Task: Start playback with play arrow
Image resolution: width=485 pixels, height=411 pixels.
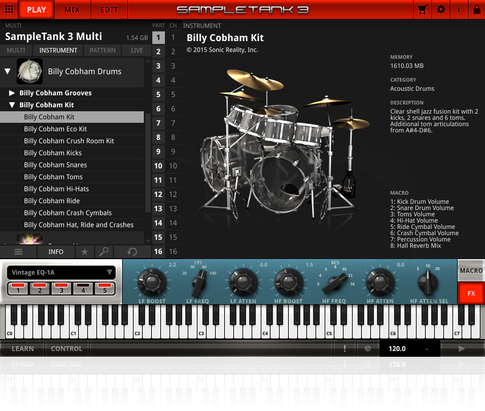Action: 462,348
